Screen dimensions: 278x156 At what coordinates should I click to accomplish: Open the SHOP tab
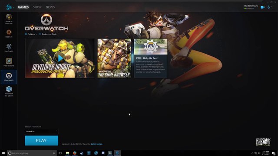point(37,7)
